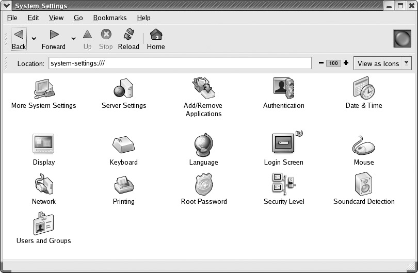This screenshot has width=418, height=273.
Task: Expand the Forward history dropdown arrow
Action: (x=73, y=38)
